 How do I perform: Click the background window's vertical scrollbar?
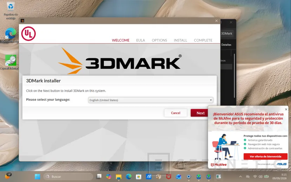click(x=234, y=76)
